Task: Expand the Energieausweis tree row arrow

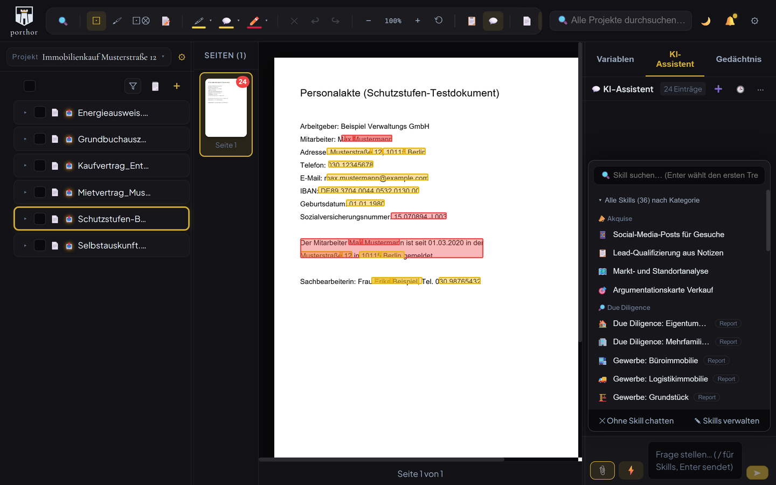Action: pyautogui.click(x=25, y=113)
